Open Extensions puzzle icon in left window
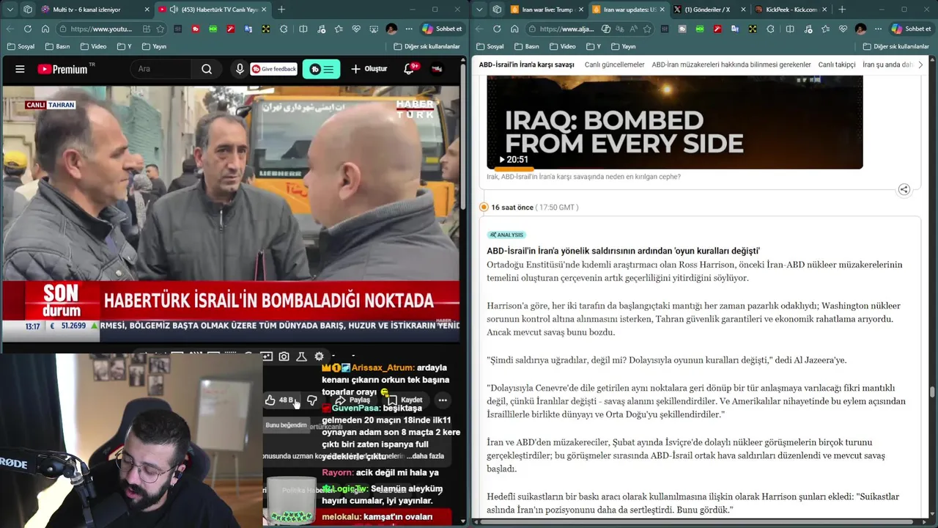Image resolution: width=938 pixels, height=528 pixels. 285,29
